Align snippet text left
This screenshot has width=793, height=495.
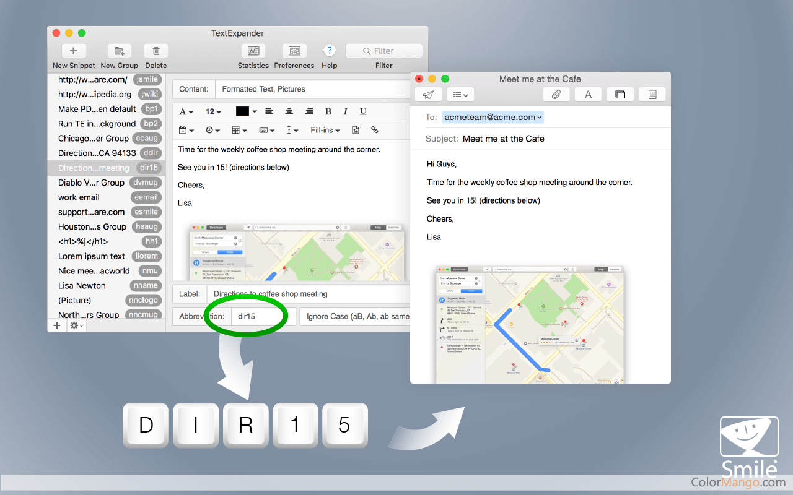[269, 111]
